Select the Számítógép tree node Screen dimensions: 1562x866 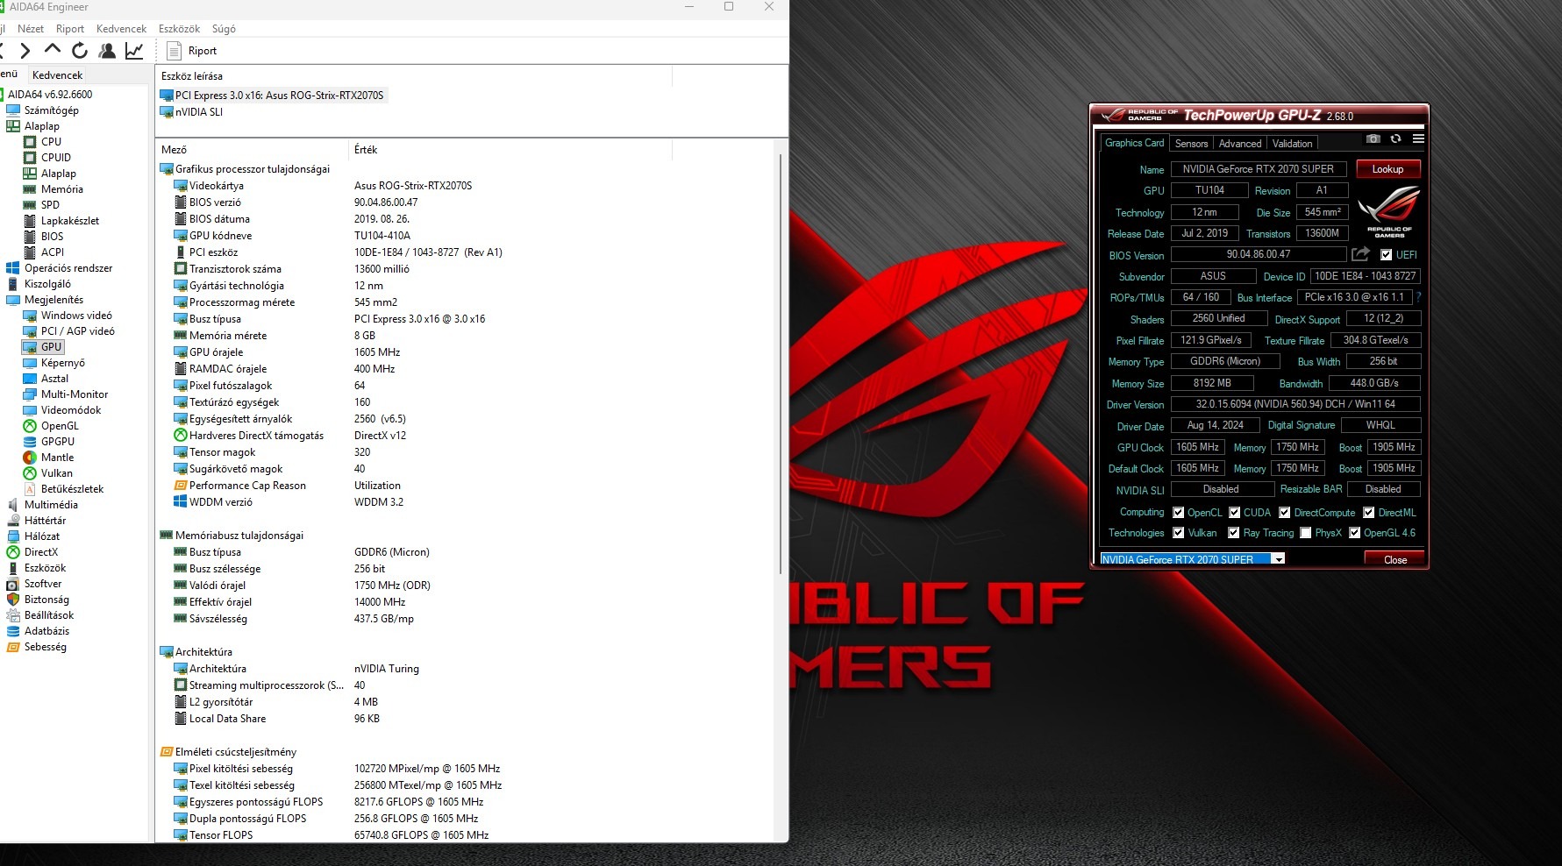(52, 110)
